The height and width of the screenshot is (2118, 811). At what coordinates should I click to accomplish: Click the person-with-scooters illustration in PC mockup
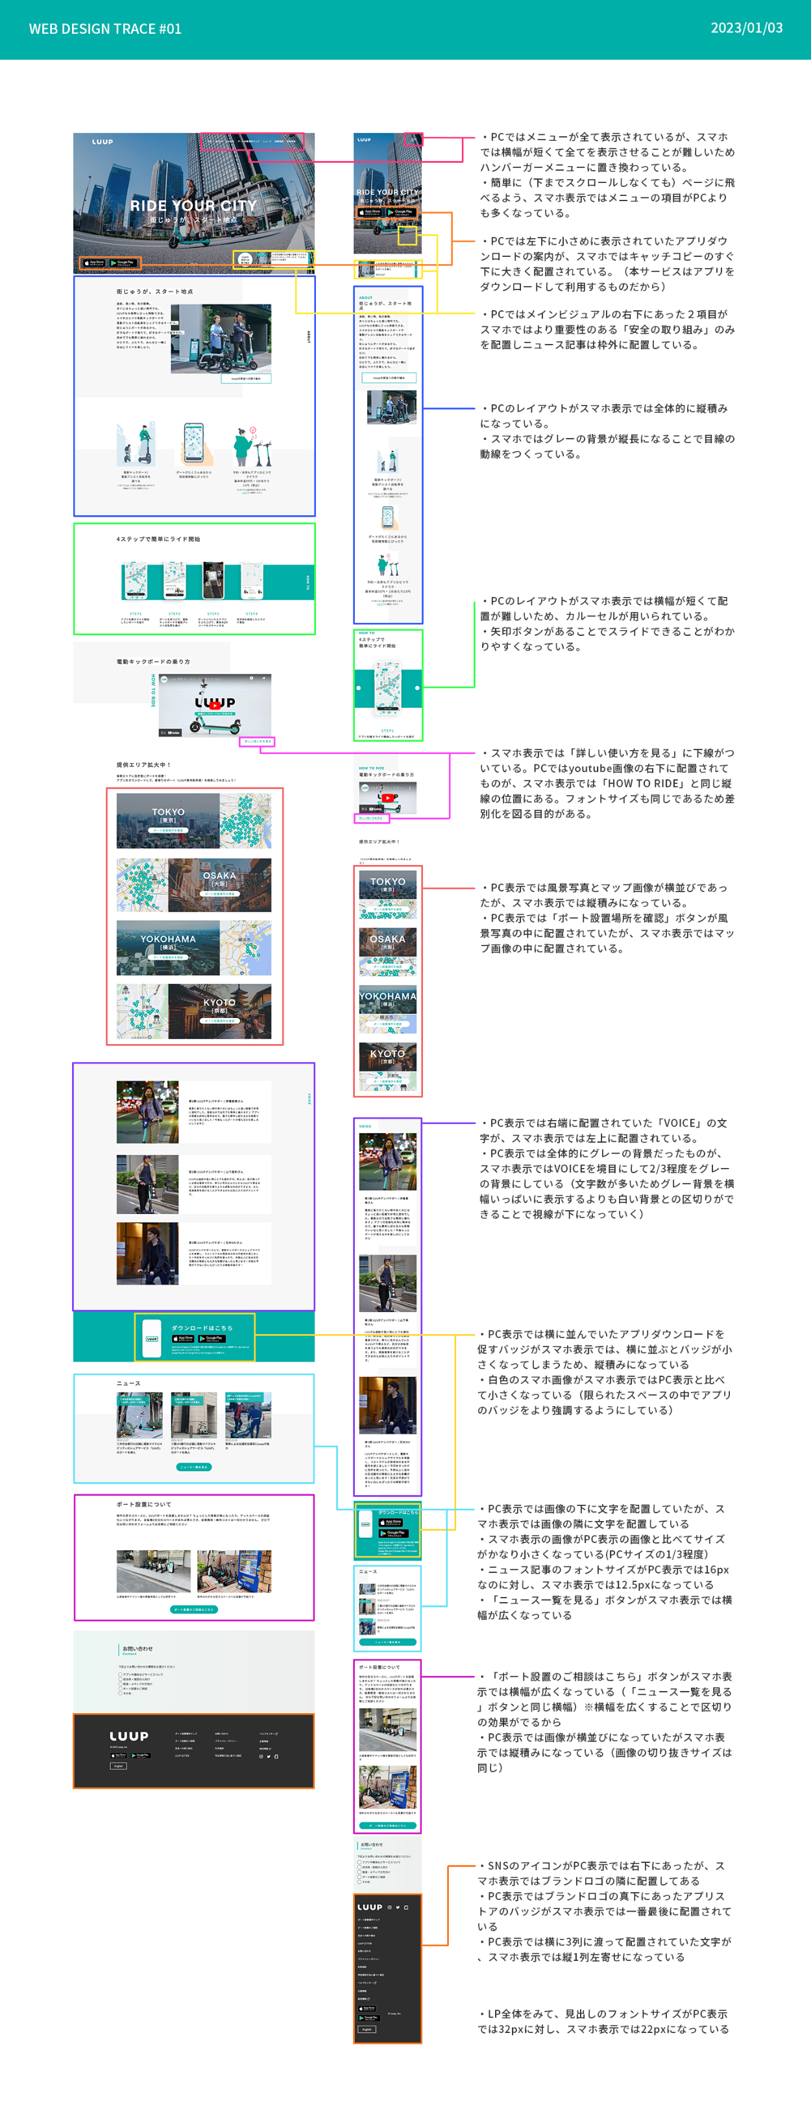click(x=252, y=446)
